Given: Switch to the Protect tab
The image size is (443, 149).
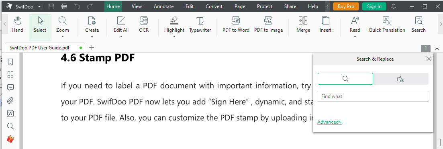Looking at the screenshot, I should coord(265,6).
